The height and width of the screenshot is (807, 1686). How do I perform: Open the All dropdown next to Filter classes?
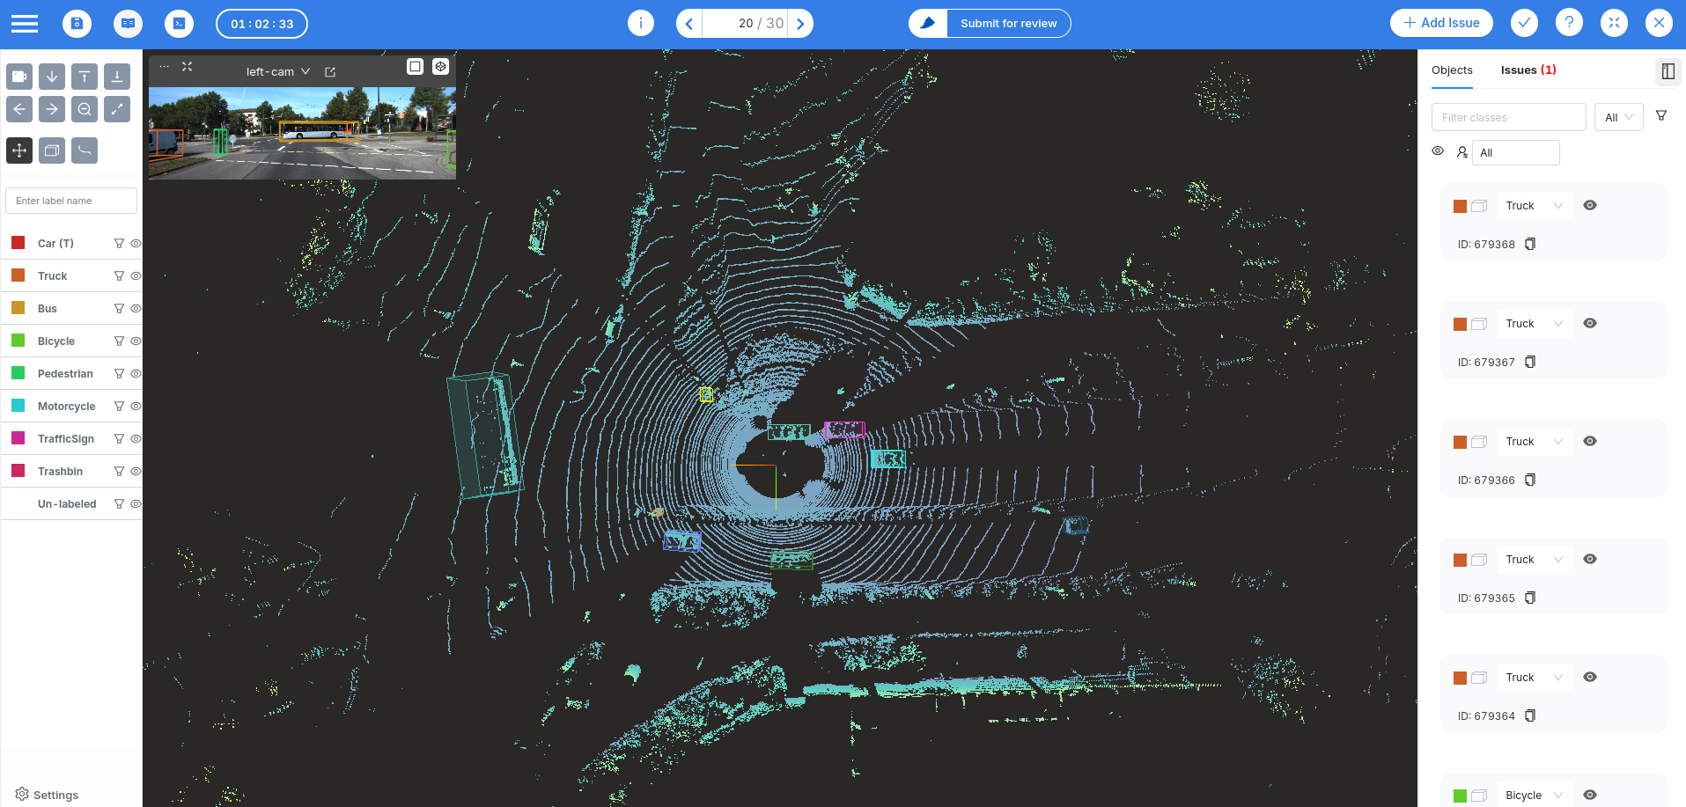pyautogui.click(x=1618, y=117)
